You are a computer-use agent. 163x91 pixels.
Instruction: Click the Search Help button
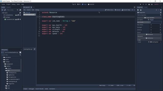coord(126,10)
